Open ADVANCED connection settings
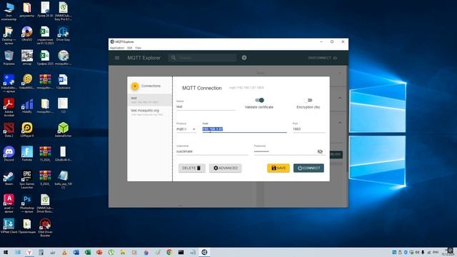This screenshot has width=457, height=257. tap(226, 168)
